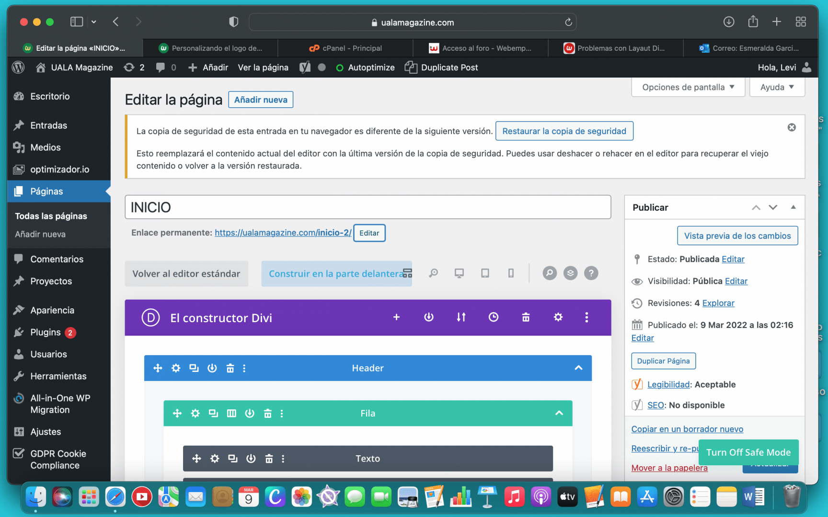This screenshot has width=828, height=517.
Task: Open Safari sidebar chevron dropdown
Action: coord(94,22)
